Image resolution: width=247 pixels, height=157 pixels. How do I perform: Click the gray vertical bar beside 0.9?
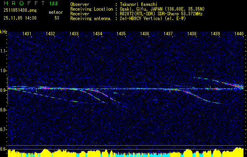click(7, 91)
